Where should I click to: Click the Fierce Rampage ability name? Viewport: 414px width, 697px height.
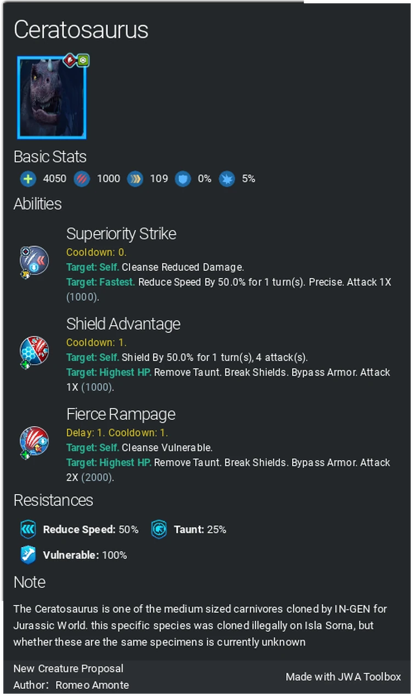coord(121,414)
